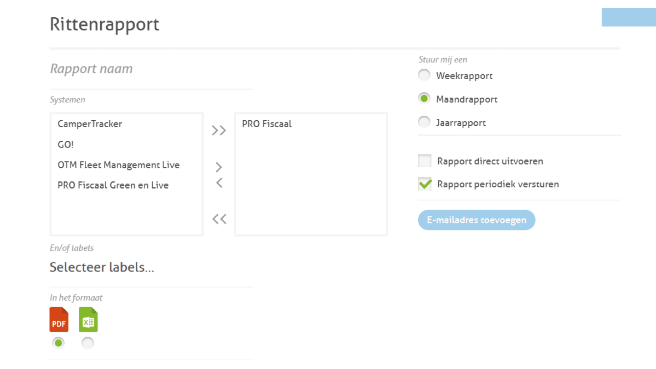Click the move-all-left double arrow
This screenshot has height=369, width=656.
tap(219, 219)
